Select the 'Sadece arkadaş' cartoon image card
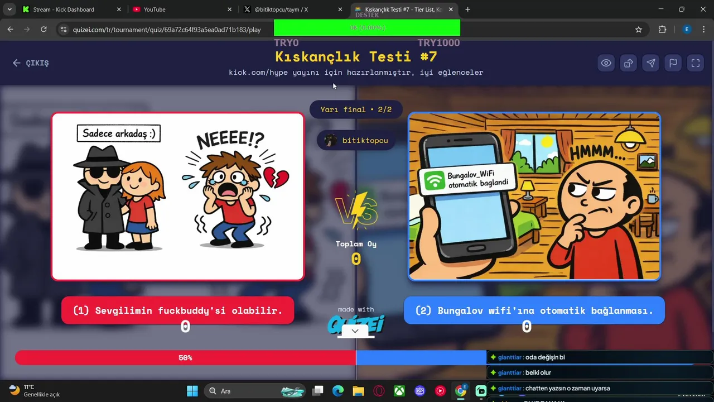714x402 pixels. 177,197
